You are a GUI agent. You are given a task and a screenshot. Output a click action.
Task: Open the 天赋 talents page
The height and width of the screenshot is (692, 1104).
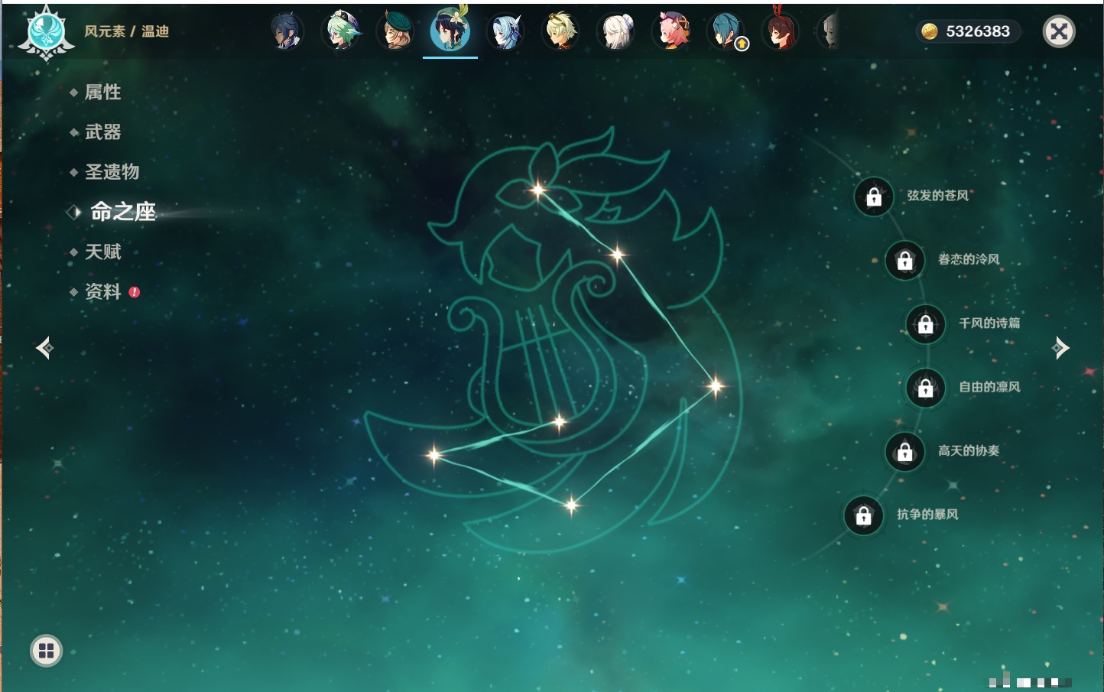click(102, 252)
